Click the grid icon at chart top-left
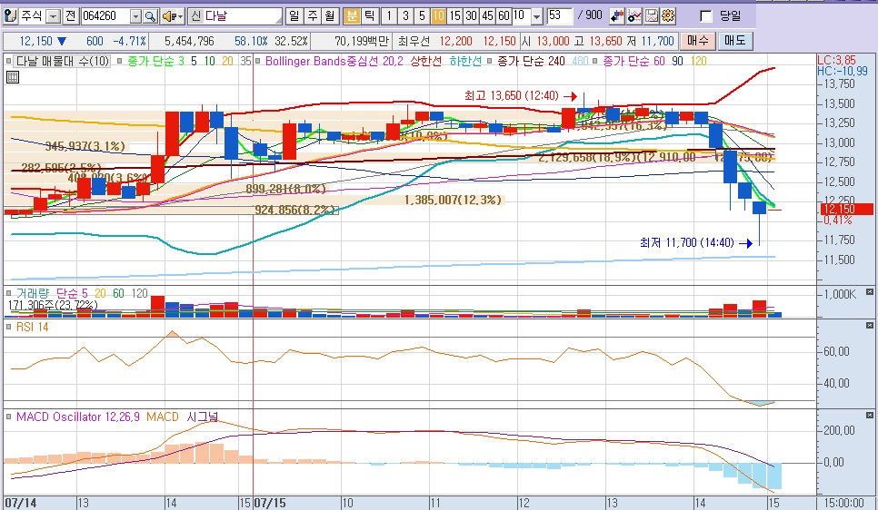Screen dimensions: 878x510 (12, 77)
